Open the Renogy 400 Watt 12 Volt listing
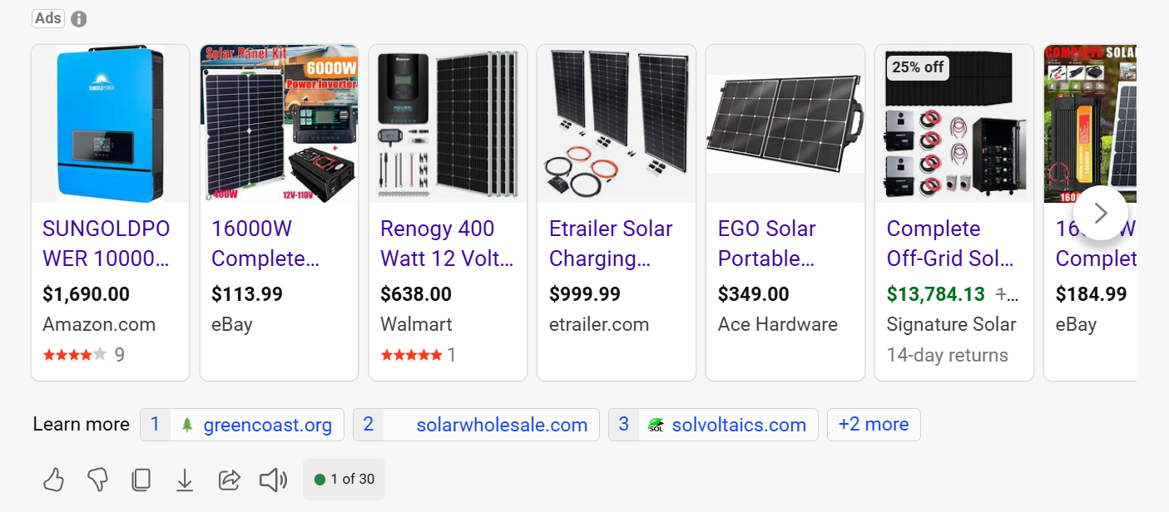This screenshot has width=1169, height=512. tap(447, 243)
